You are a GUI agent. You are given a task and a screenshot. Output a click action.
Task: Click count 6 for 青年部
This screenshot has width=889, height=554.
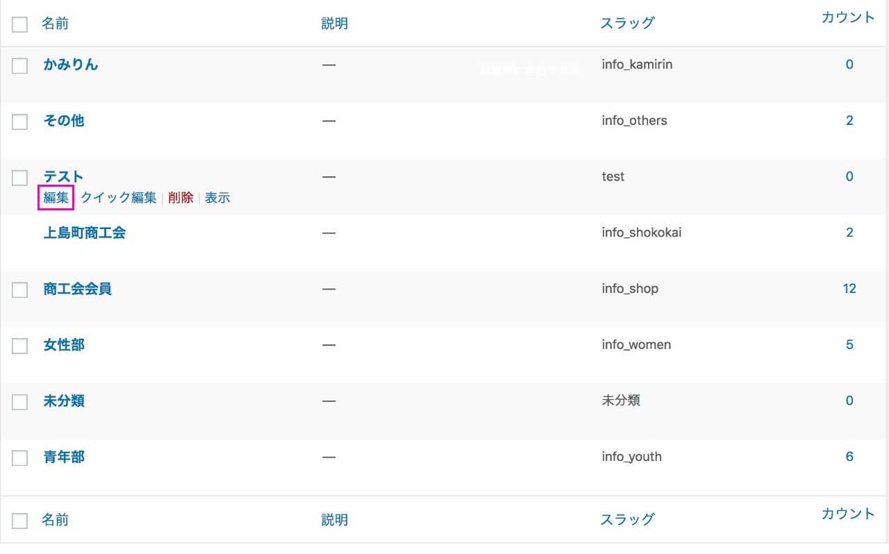(849, 457)
